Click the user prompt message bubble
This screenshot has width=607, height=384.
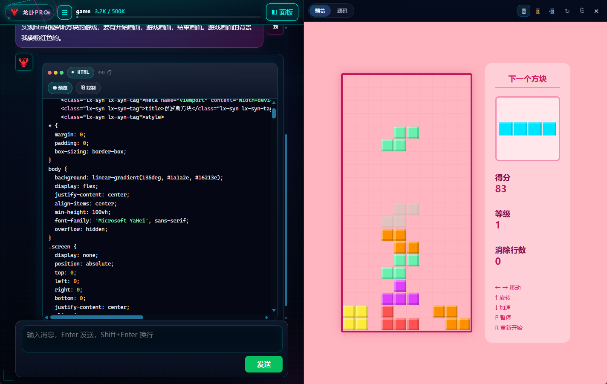click(x=139, y=35)
